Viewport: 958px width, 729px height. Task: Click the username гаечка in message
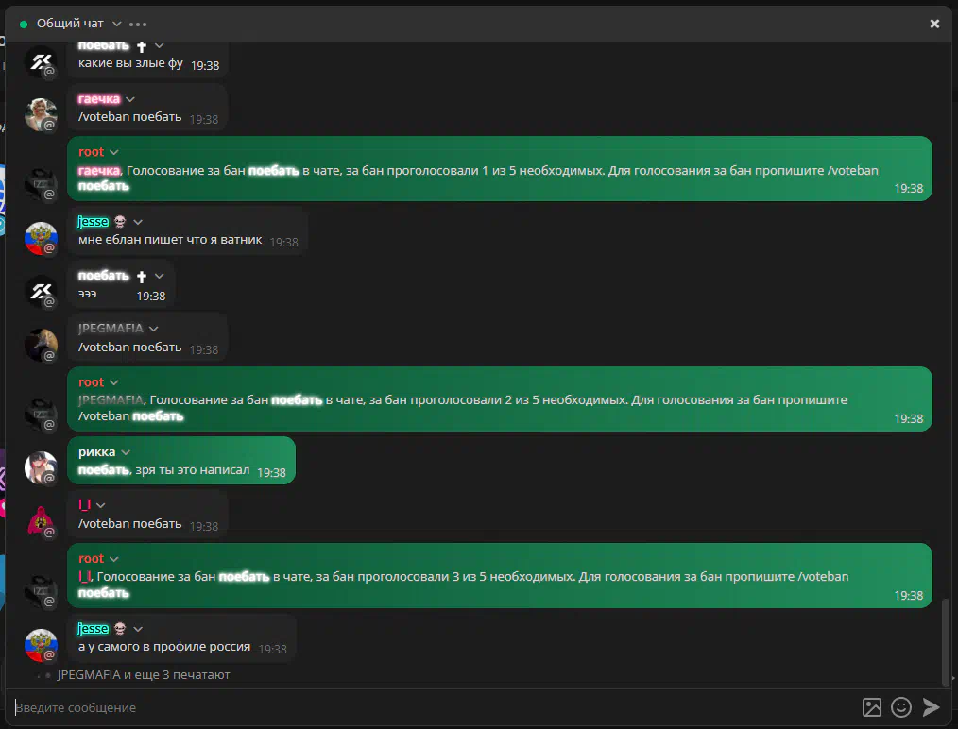pos(99,99)
